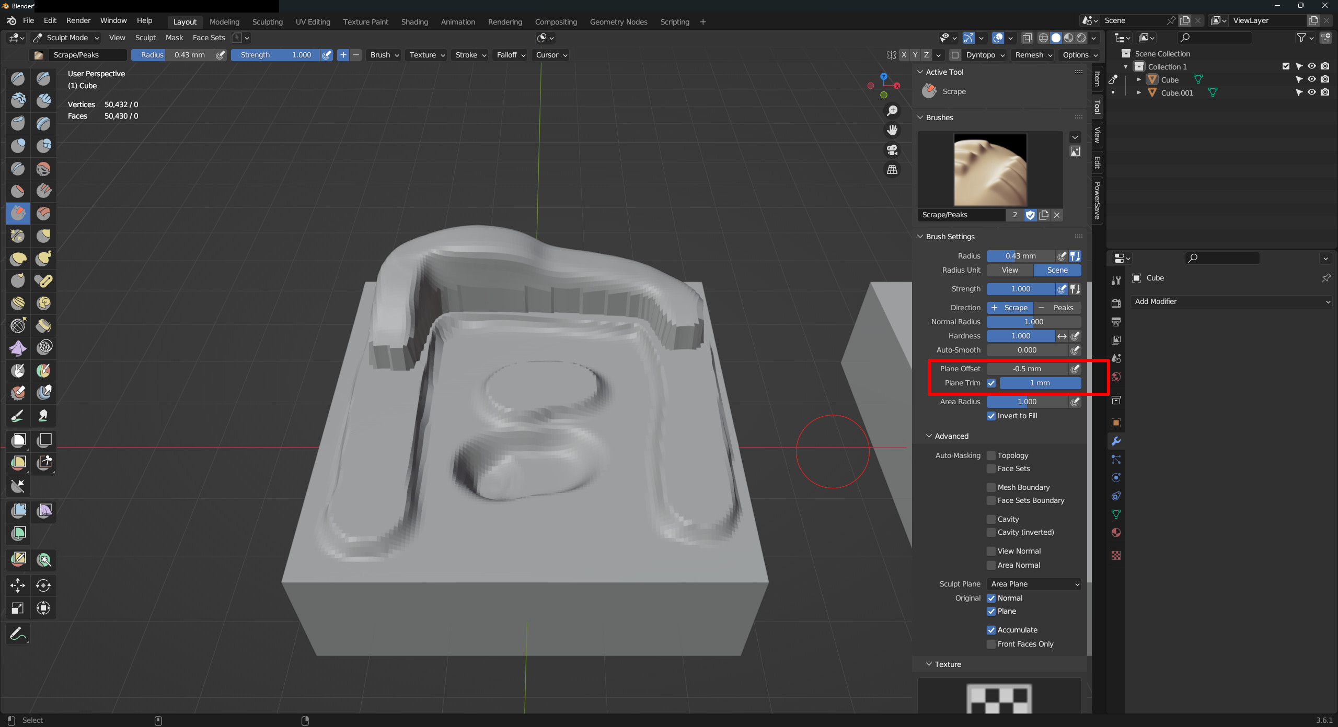Toggle the camera view icon
Screen dimensions: 1338x727
point(892,150)
